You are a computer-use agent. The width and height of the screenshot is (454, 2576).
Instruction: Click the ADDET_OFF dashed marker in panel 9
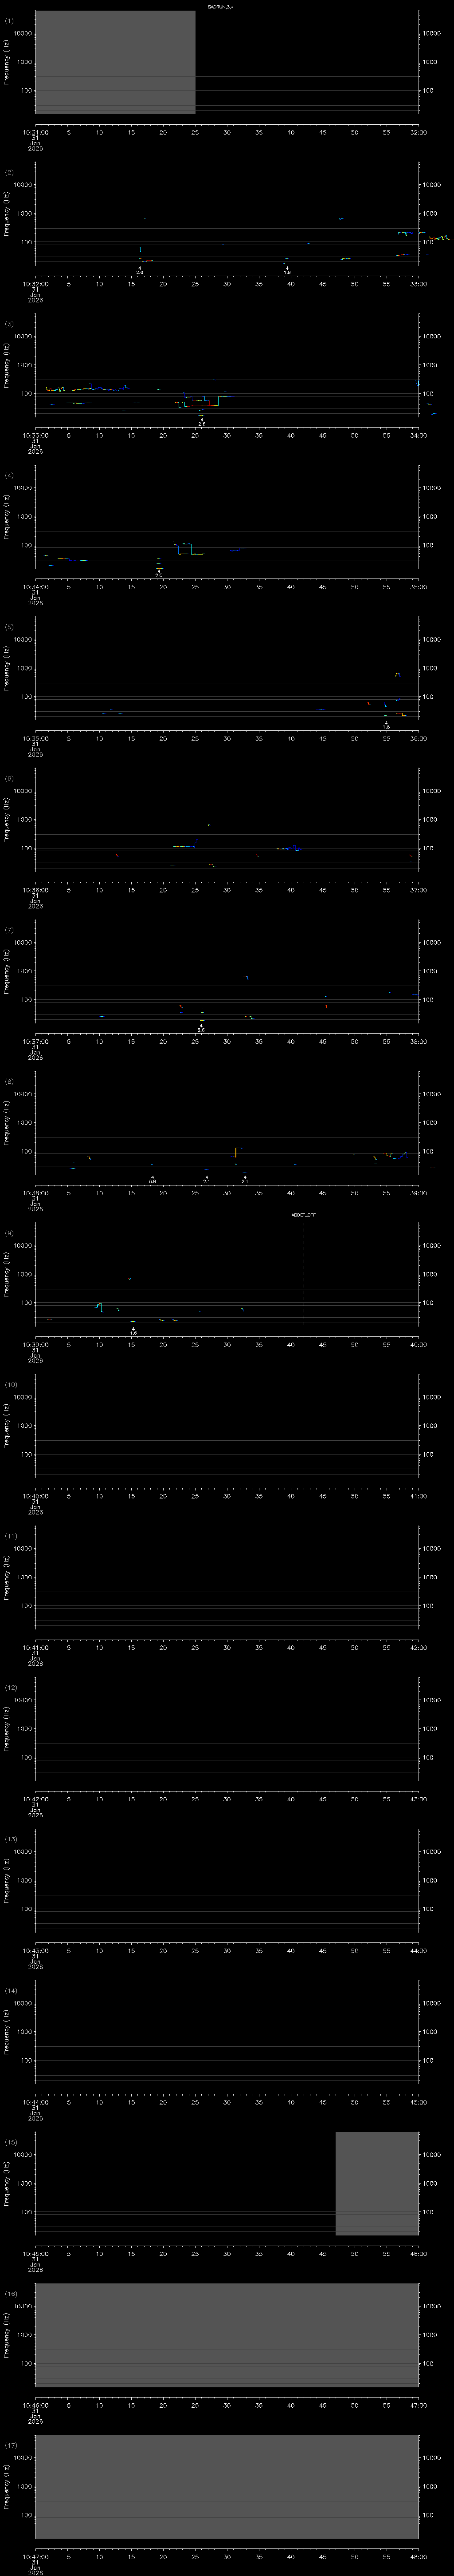point(303,1270)
